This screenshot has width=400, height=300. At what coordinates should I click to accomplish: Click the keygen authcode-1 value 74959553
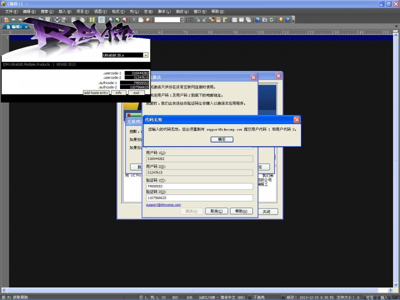point(134,82)
